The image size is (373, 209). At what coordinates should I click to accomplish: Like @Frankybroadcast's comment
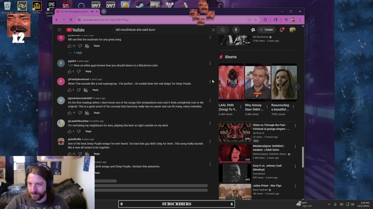coord(70,90)
